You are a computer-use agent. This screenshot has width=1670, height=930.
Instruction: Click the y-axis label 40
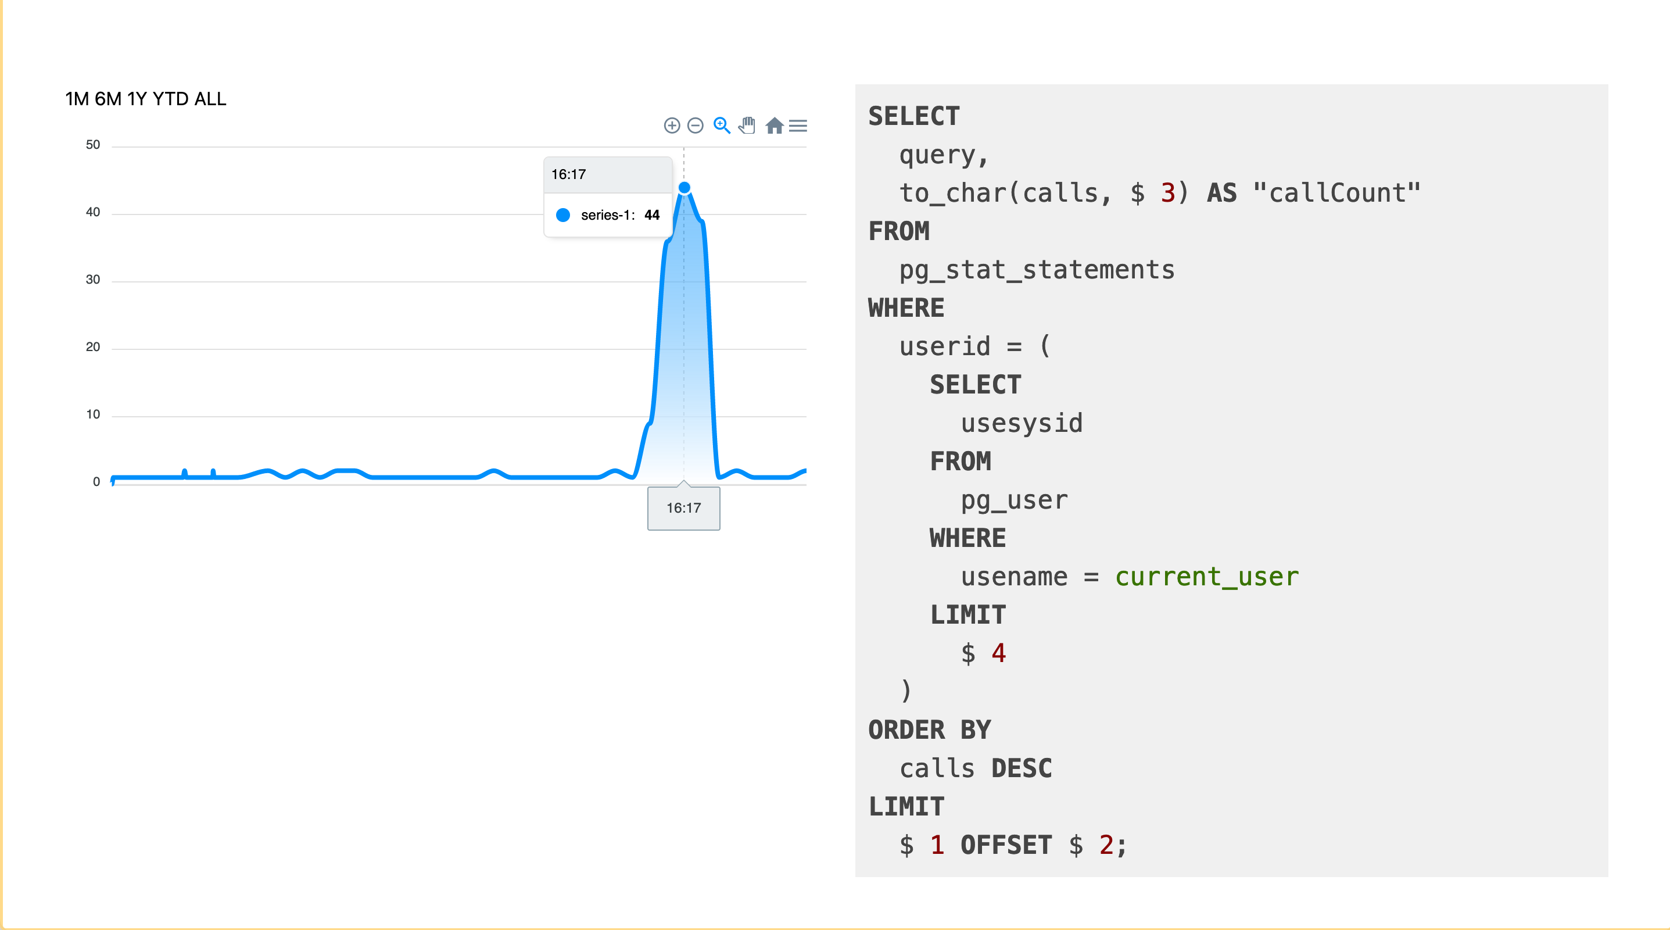tap(93, 212)
